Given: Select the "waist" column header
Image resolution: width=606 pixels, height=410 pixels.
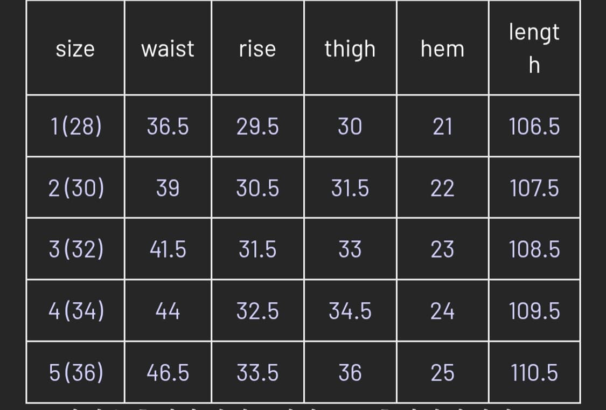Looking at the screenshot, I should click(168, 49).
